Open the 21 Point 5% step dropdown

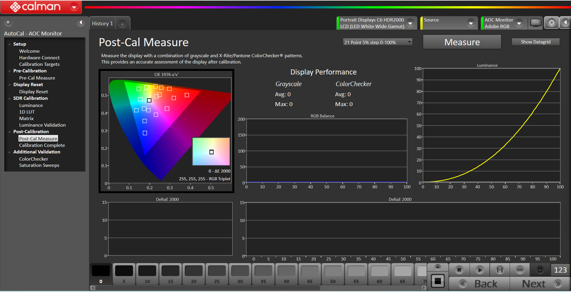[377, 42]
